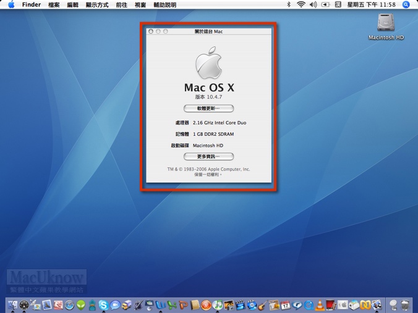Image resolution: width=418 pixels, height=313 pixels.
Task: Launch Microsoft PowerPoint from the Dock
Action: pyautogui.click(x=183, y=305)
